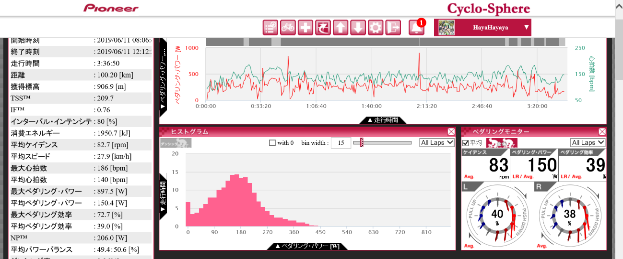Screen dimensions: 623x259
Task: Enable the 'with 0' histogram checkbox
Action: 272,143
